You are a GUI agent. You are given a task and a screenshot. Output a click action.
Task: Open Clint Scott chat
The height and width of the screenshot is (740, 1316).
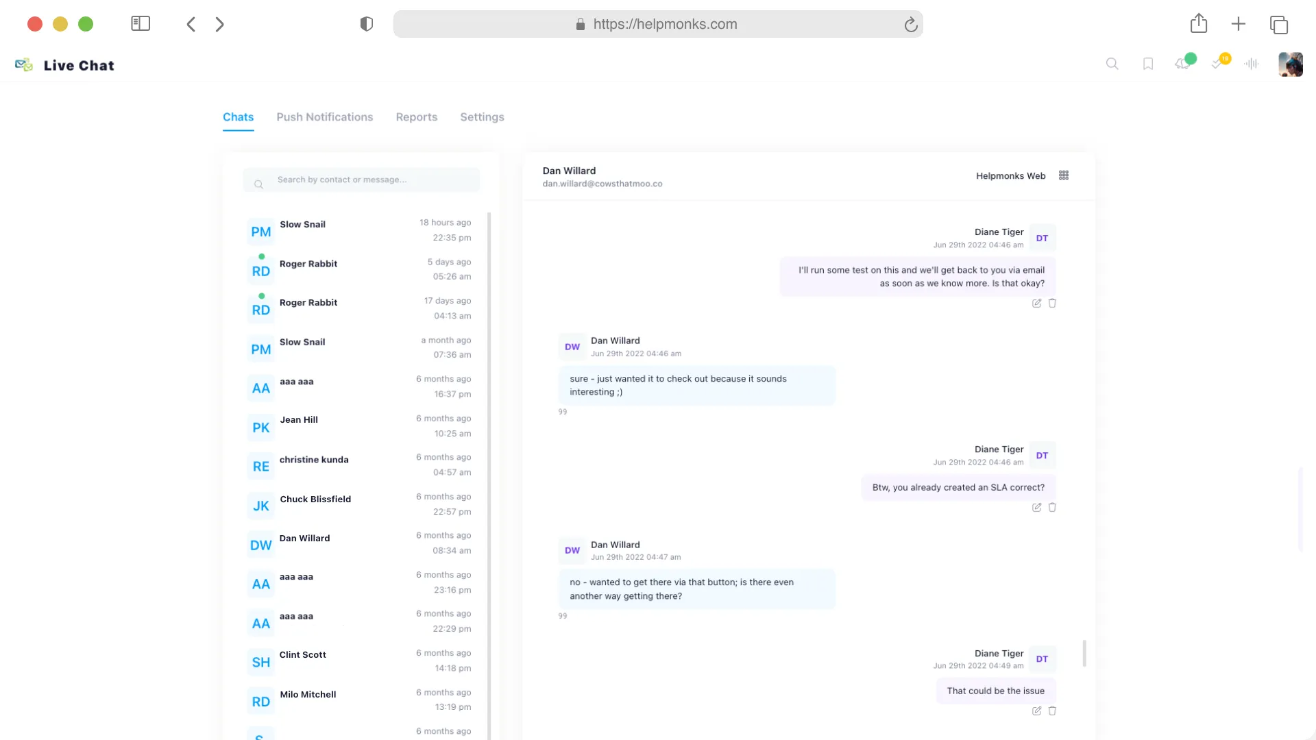pos(360,661)
